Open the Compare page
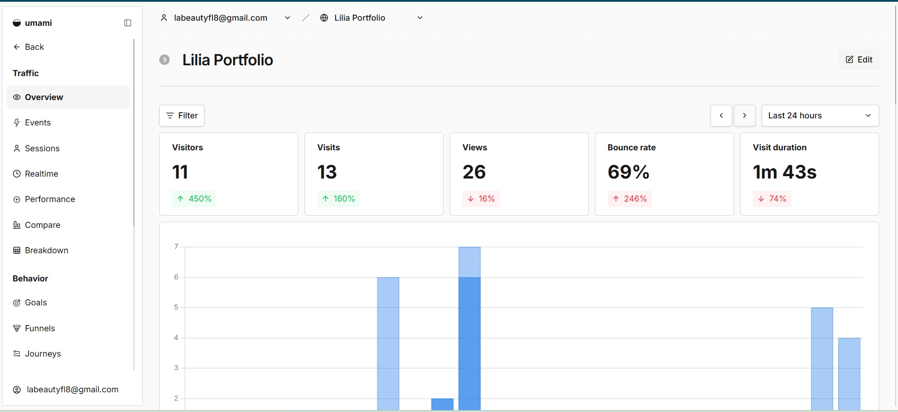This screenshot has height=412, width=898. coord(68,225)
